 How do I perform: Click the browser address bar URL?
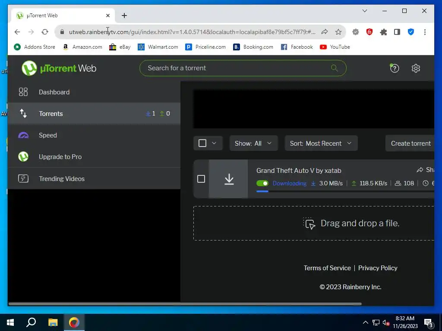(x=192, y=32)
